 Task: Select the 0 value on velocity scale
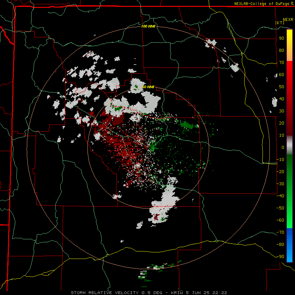tap(283, 147)
